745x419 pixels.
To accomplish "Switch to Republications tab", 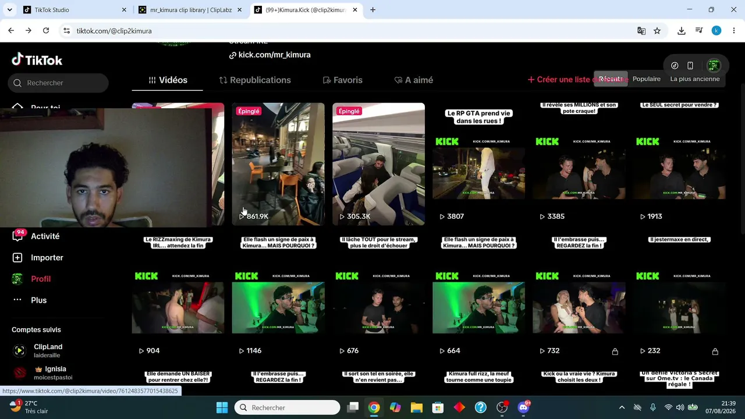I will point(255,80).
